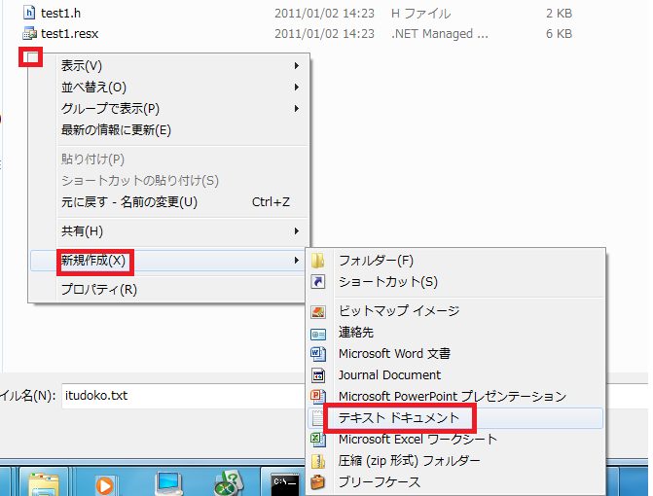Screen dimensions: 653x496
Task: Click the ブリーフケース briefcase icon
Action: [x=317, y=482]
